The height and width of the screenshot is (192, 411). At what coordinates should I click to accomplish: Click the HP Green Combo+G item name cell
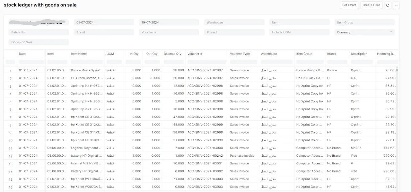[87, 78]
